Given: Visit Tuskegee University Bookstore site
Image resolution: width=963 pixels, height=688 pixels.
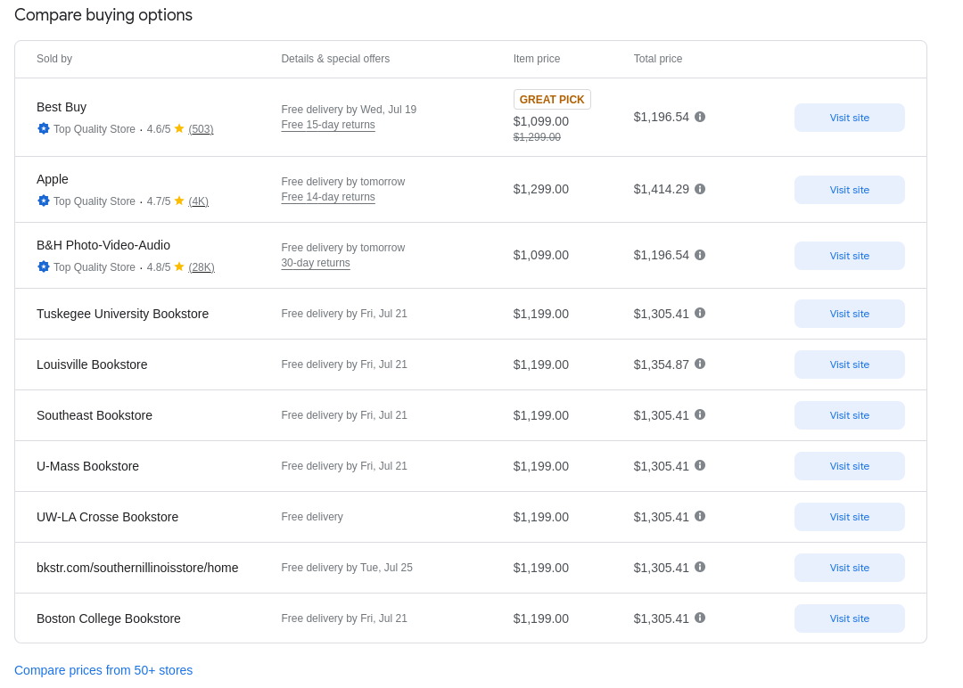Looking at the screenshot, I should pyautogui.click(x=850, y=314).
